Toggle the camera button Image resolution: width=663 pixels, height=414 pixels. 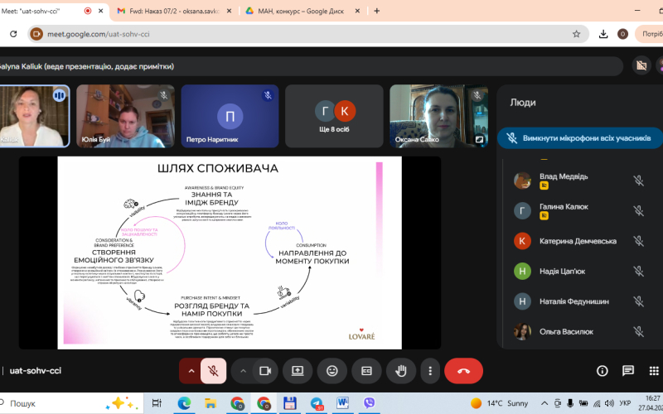[265, 371]
